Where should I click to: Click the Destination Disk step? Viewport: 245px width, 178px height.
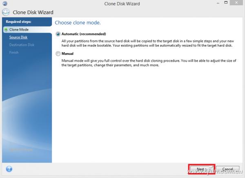(22, 45)
